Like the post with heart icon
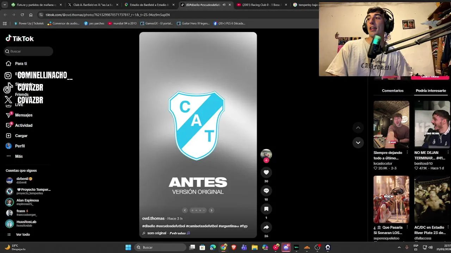 click(x=266, y=172)
